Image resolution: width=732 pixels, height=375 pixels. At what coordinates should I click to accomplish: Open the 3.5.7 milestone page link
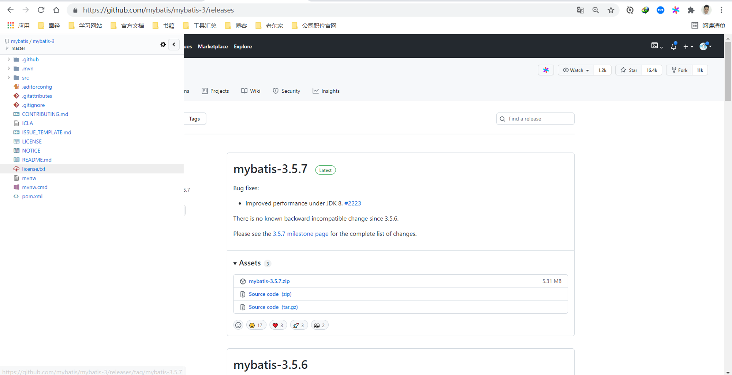point(300,234)
